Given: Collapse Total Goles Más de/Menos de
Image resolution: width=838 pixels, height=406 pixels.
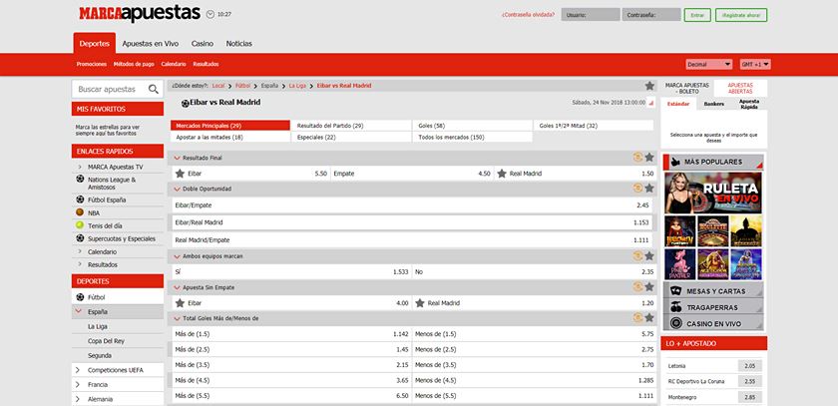Looking at the screenshot, I should point(177,318).
